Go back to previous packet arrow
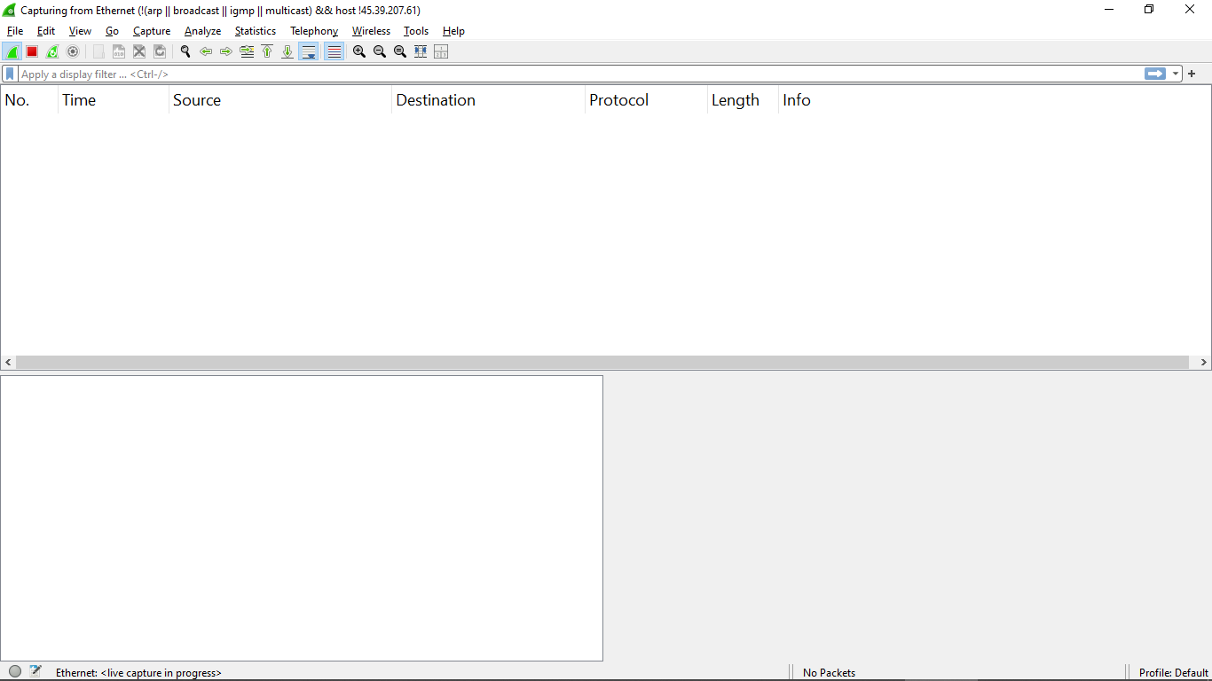This screenshot has height=681, width=1212. [206, 51]
